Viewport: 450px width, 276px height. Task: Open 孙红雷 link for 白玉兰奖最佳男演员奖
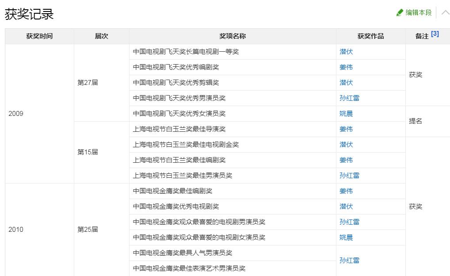click(350, 175)
